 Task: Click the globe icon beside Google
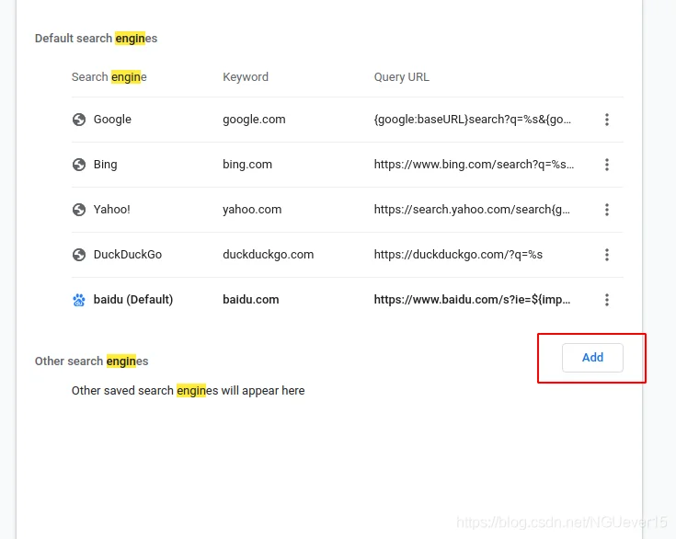79,120
